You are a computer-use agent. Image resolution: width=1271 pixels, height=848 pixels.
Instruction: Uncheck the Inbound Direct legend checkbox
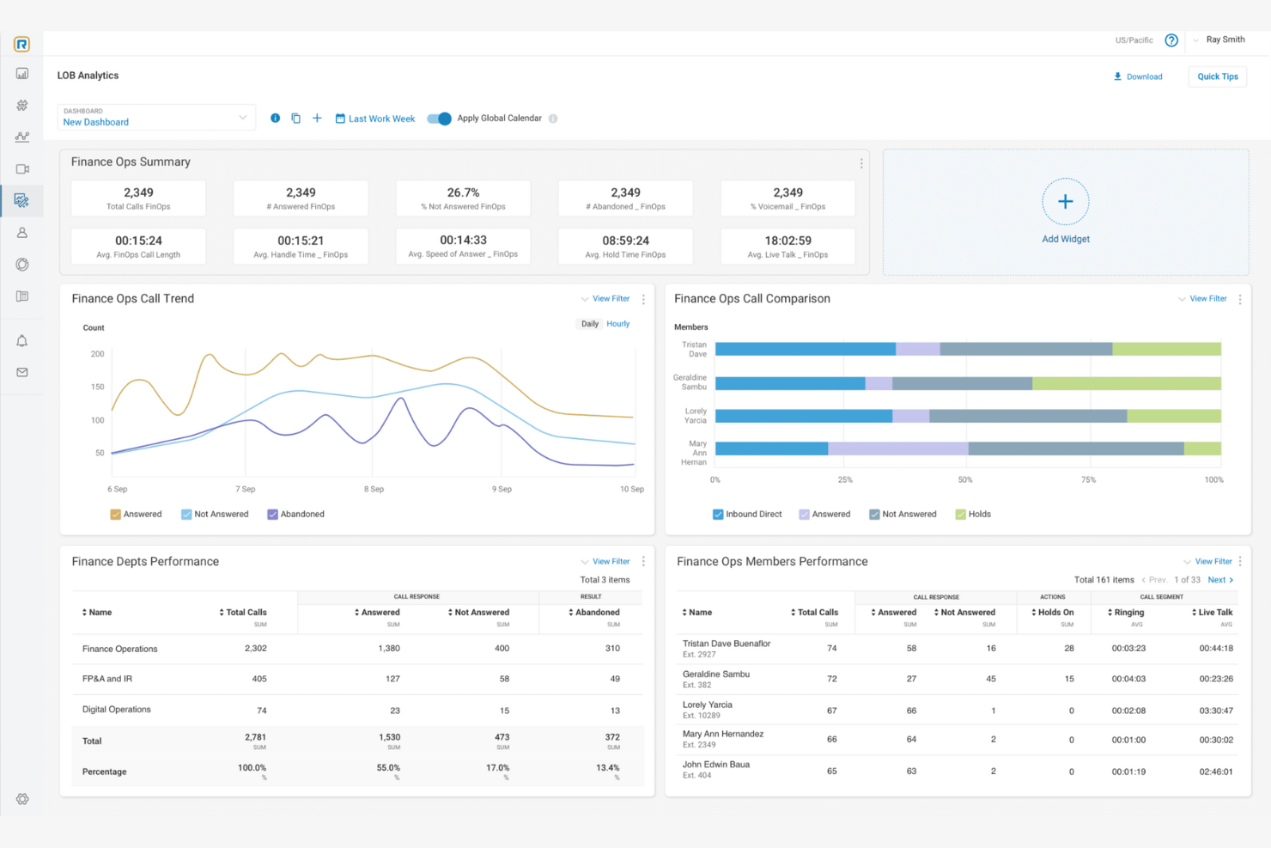[718, 515]
